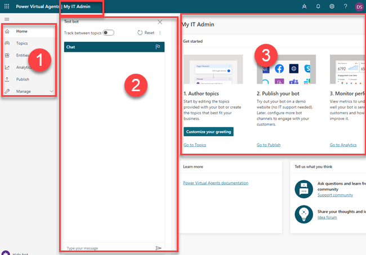
Task: Click the My IT Admin header title
Action: click(x=77, y=7)
